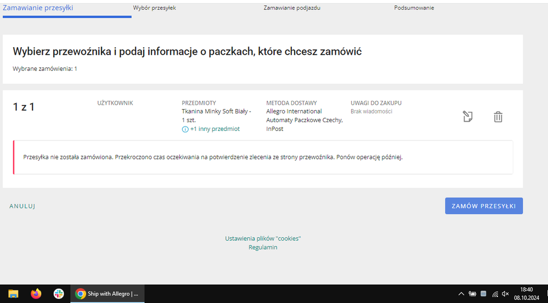The image size is (548, 303).
Task: Click the taskbar clock showing 18:40
Action: [526, 294]
